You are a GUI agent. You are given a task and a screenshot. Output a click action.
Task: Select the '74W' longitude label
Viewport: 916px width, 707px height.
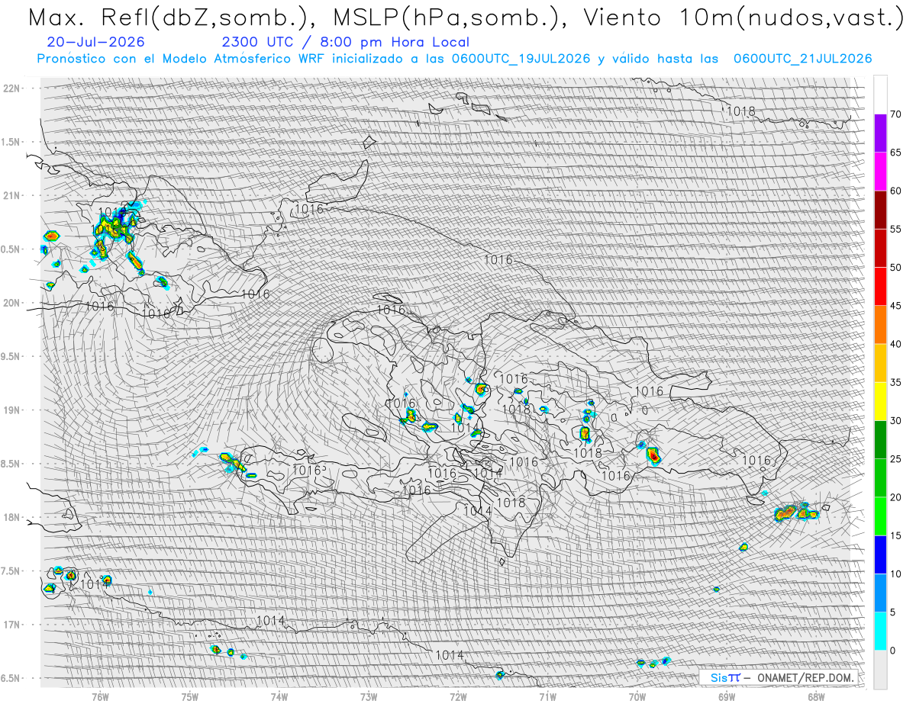click(x=279, y=696)
